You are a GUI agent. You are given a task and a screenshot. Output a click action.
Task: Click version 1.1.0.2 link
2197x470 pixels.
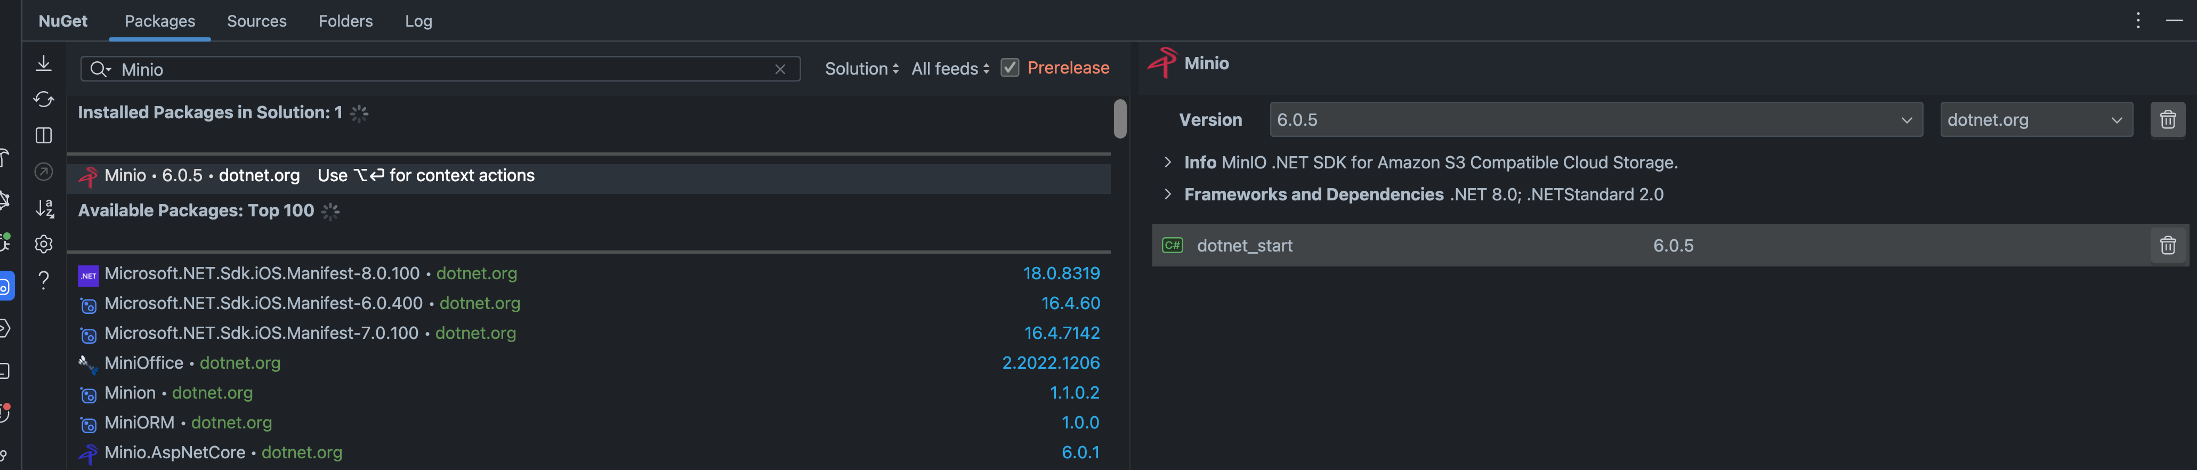pos(1074,393)
